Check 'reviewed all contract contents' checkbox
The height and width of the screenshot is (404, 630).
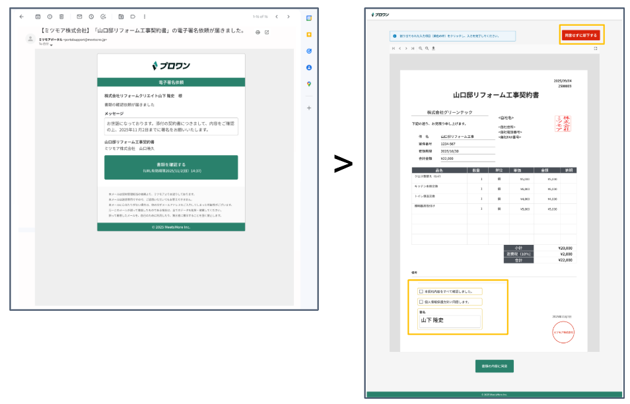pyautogui.click(x=421, y=292)
